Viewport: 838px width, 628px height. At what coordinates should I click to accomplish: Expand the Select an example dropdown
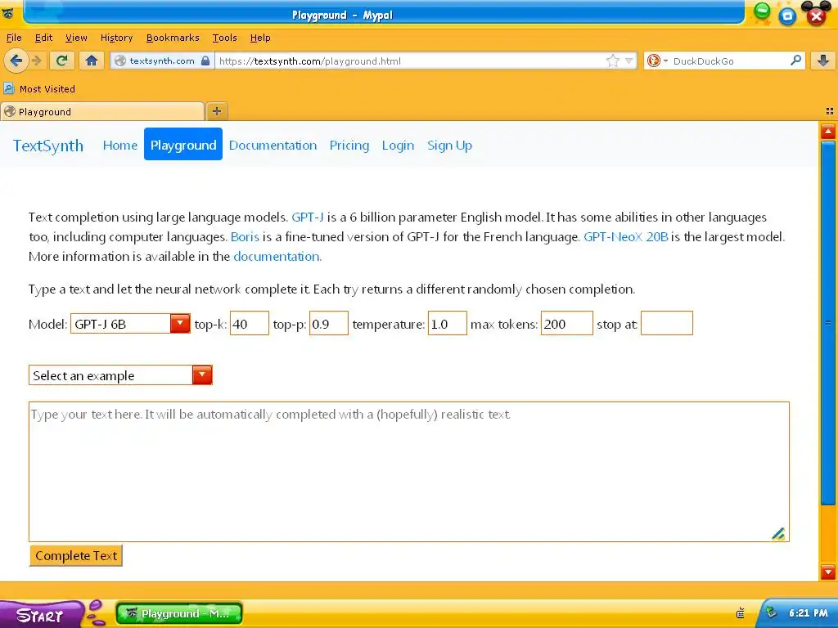(x=120, y=375)
